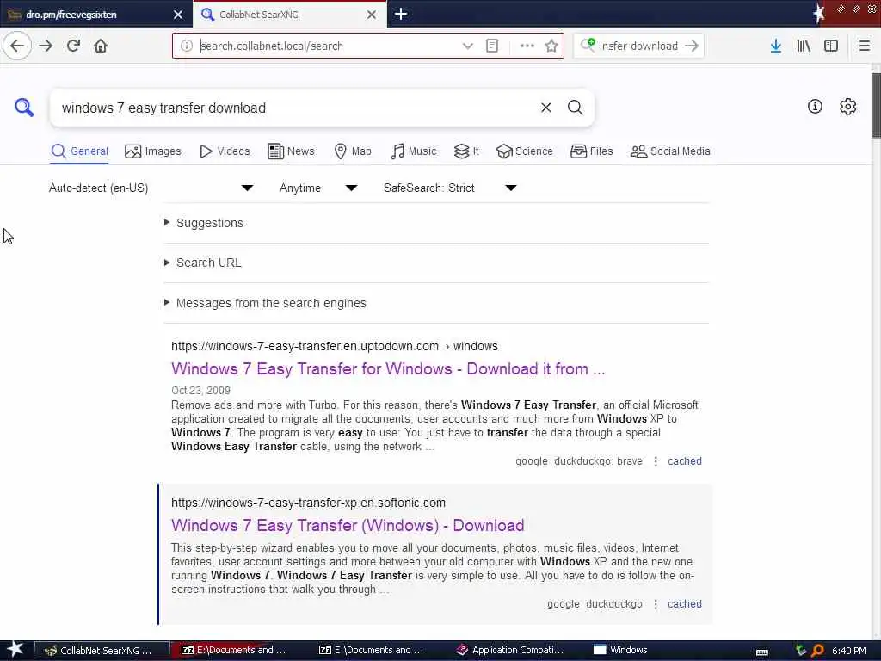This screenshot has width=881, height=661.
Task: Open the SearXNG about info icon
Action: tap(815, 106)
